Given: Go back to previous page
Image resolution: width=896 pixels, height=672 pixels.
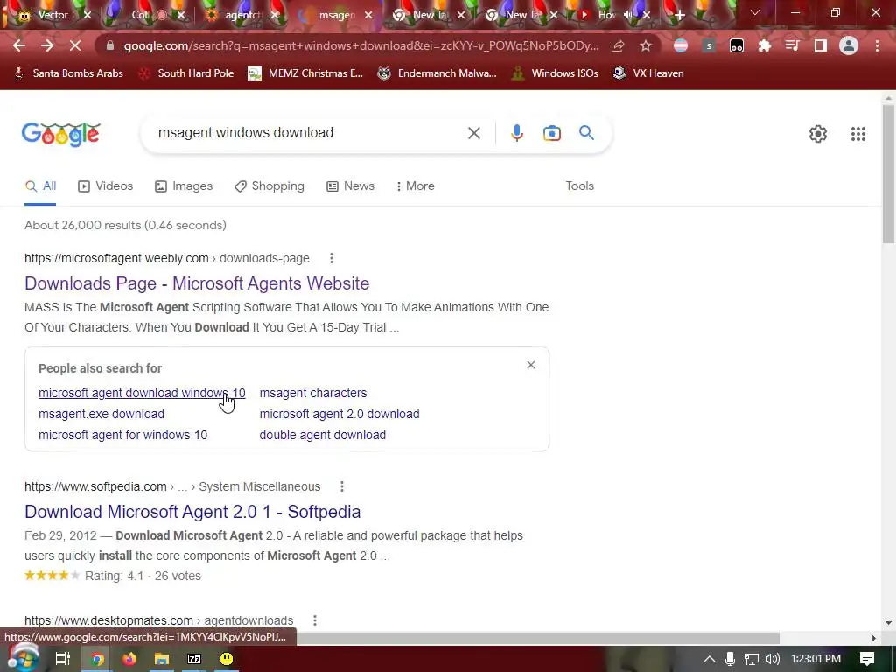Looking at the screenshot, I should click(x=19, y=45).
